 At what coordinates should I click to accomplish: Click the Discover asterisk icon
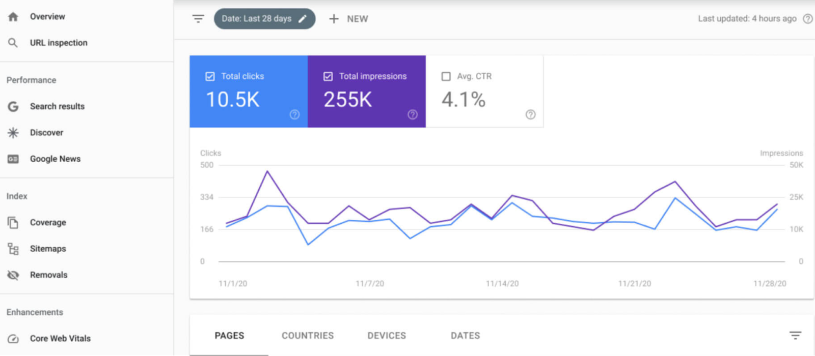[x=13, y=133]
